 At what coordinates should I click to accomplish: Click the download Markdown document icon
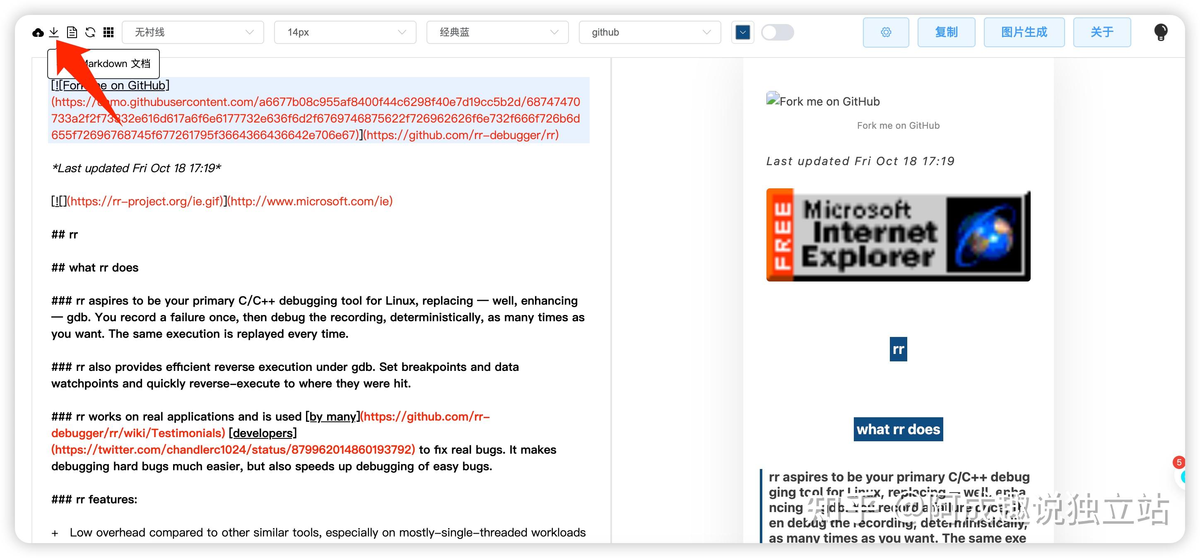(x=54, y=32)
